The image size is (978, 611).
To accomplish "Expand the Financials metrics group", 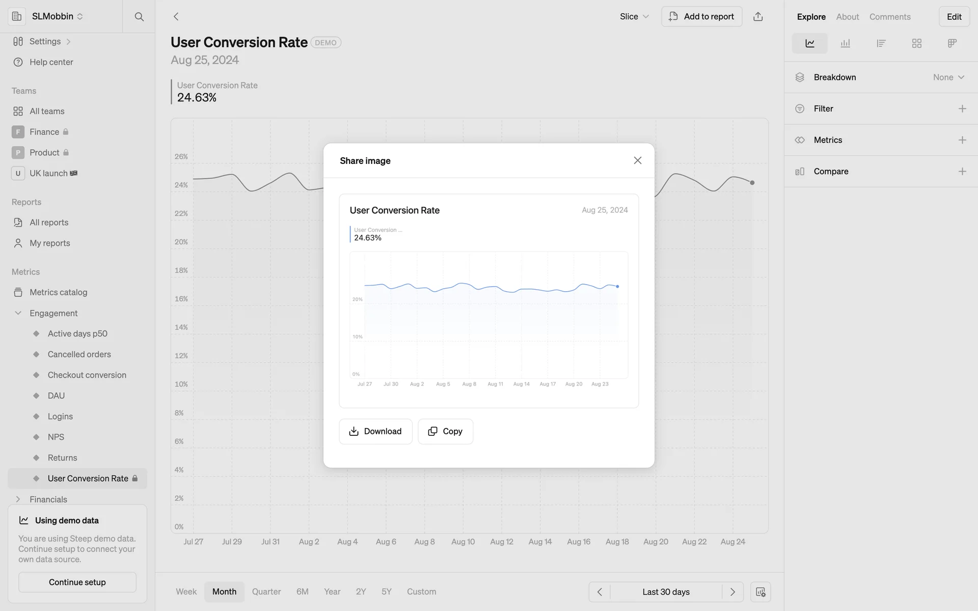I will [18, 499].
